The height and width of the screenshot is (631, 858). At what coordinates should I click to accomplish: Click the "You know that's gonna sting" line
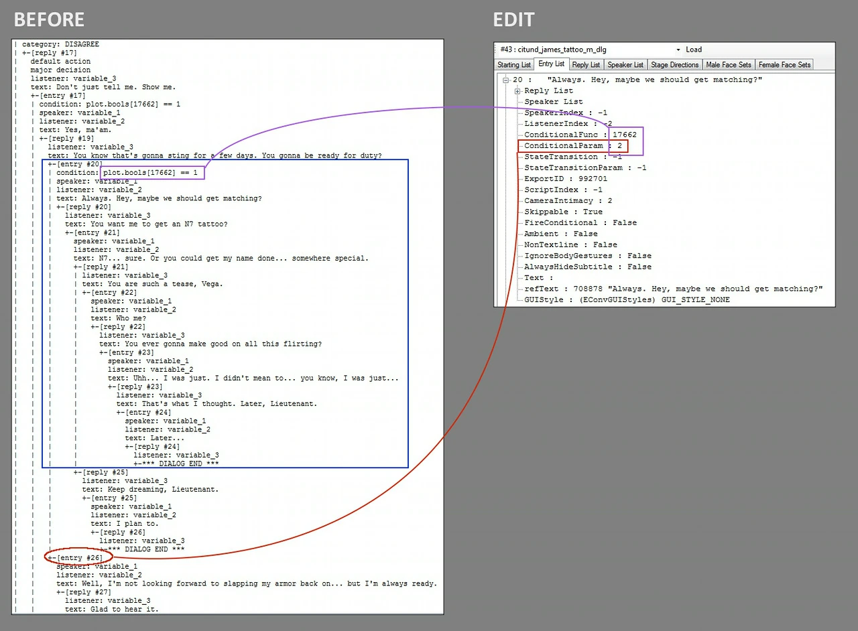214,155
